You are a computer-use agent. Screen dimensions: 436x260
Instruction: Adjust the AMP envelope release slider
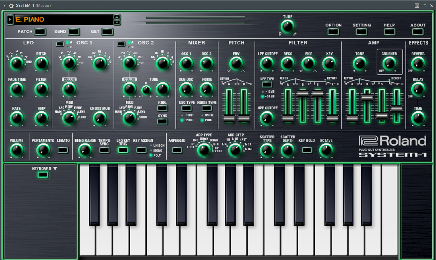397,109
